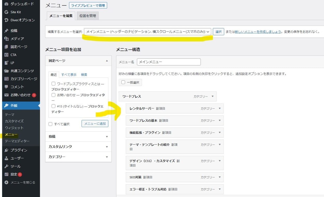Toggle the 一括選択 checkbox

pyautogui.click(x=123, y=82)
